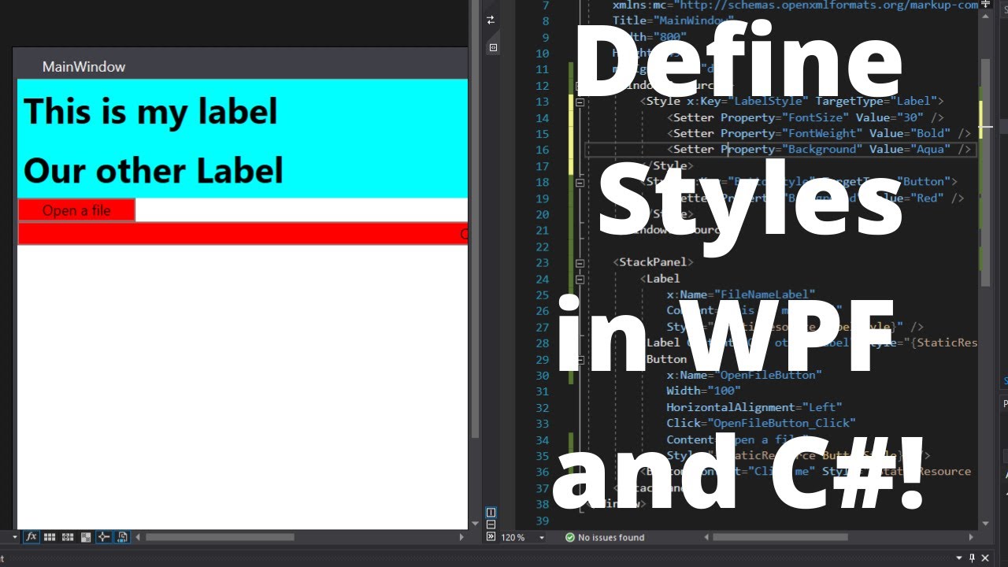Click code editor vertical scrollbar thumb

985,173
